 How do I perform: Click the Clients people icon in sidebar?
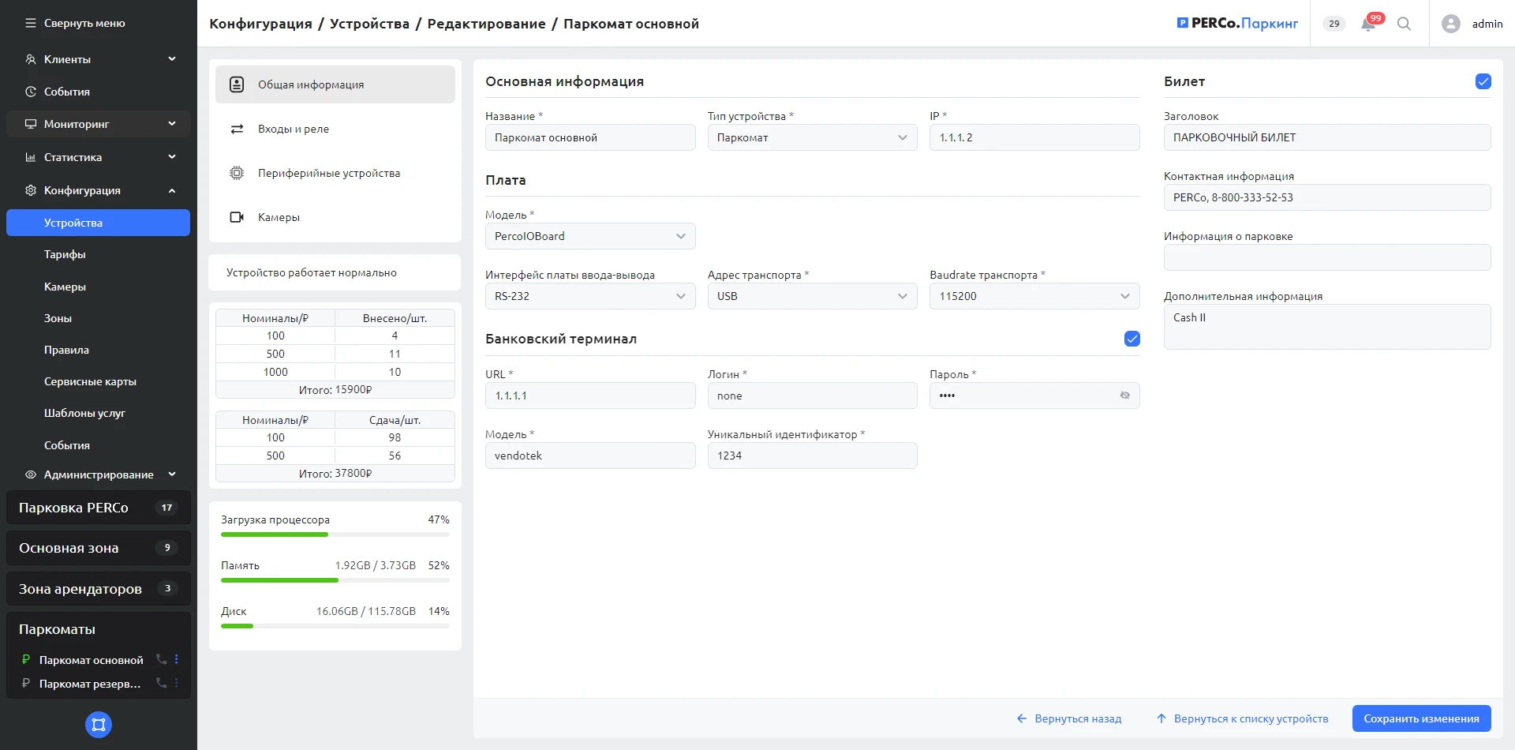pos(31,59)
